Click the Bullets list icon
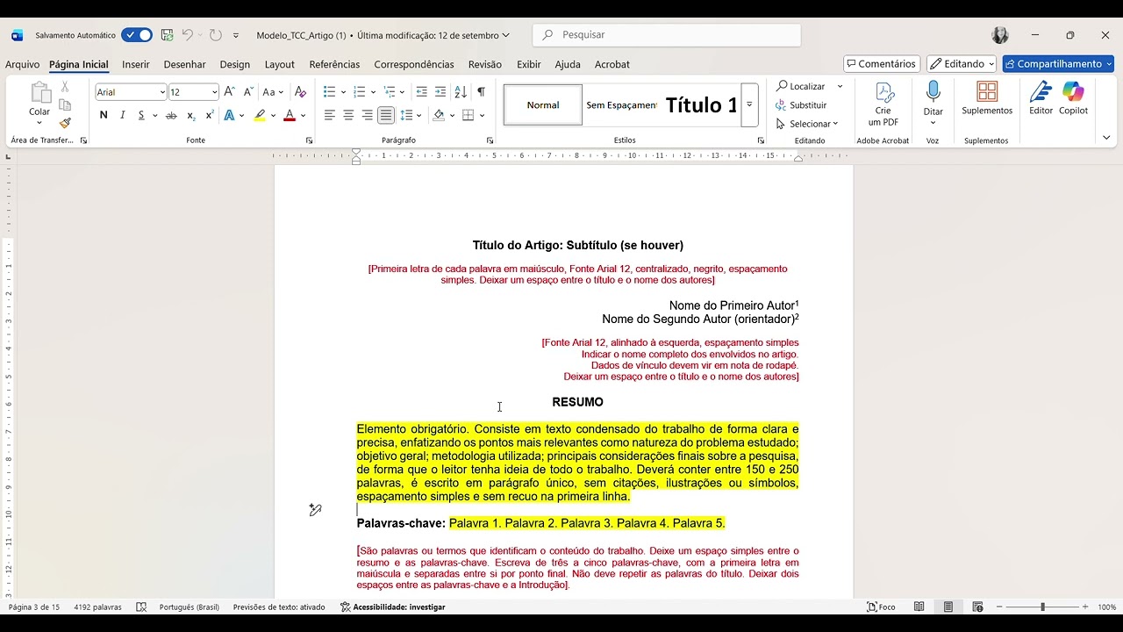1123x632 pixels. coord(329,91)
